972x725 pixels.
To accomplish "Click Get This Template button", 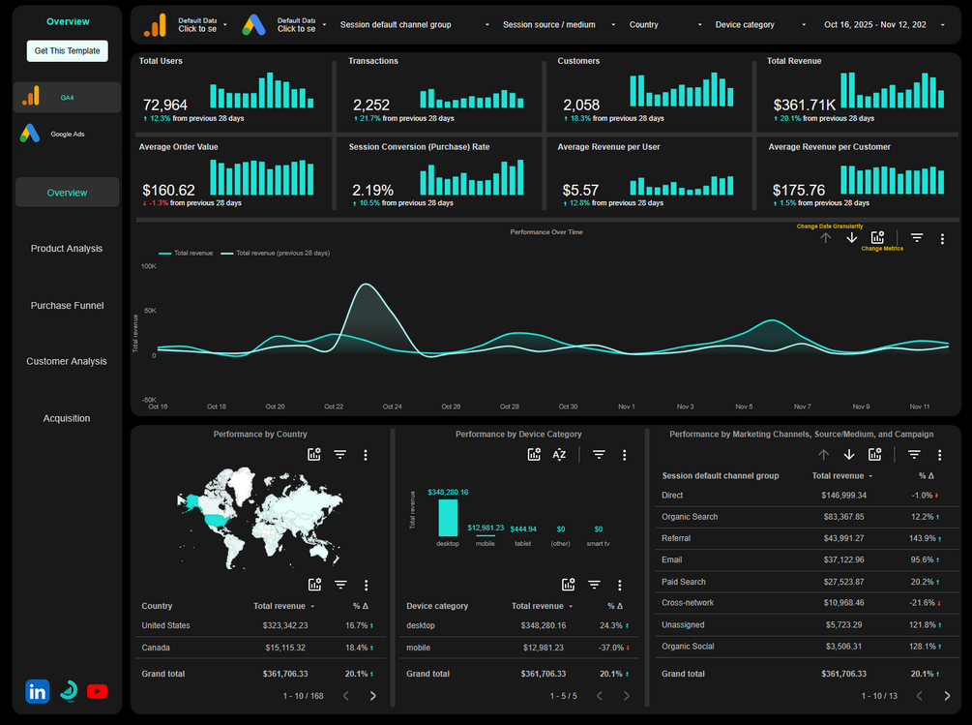I will (67, 51).
